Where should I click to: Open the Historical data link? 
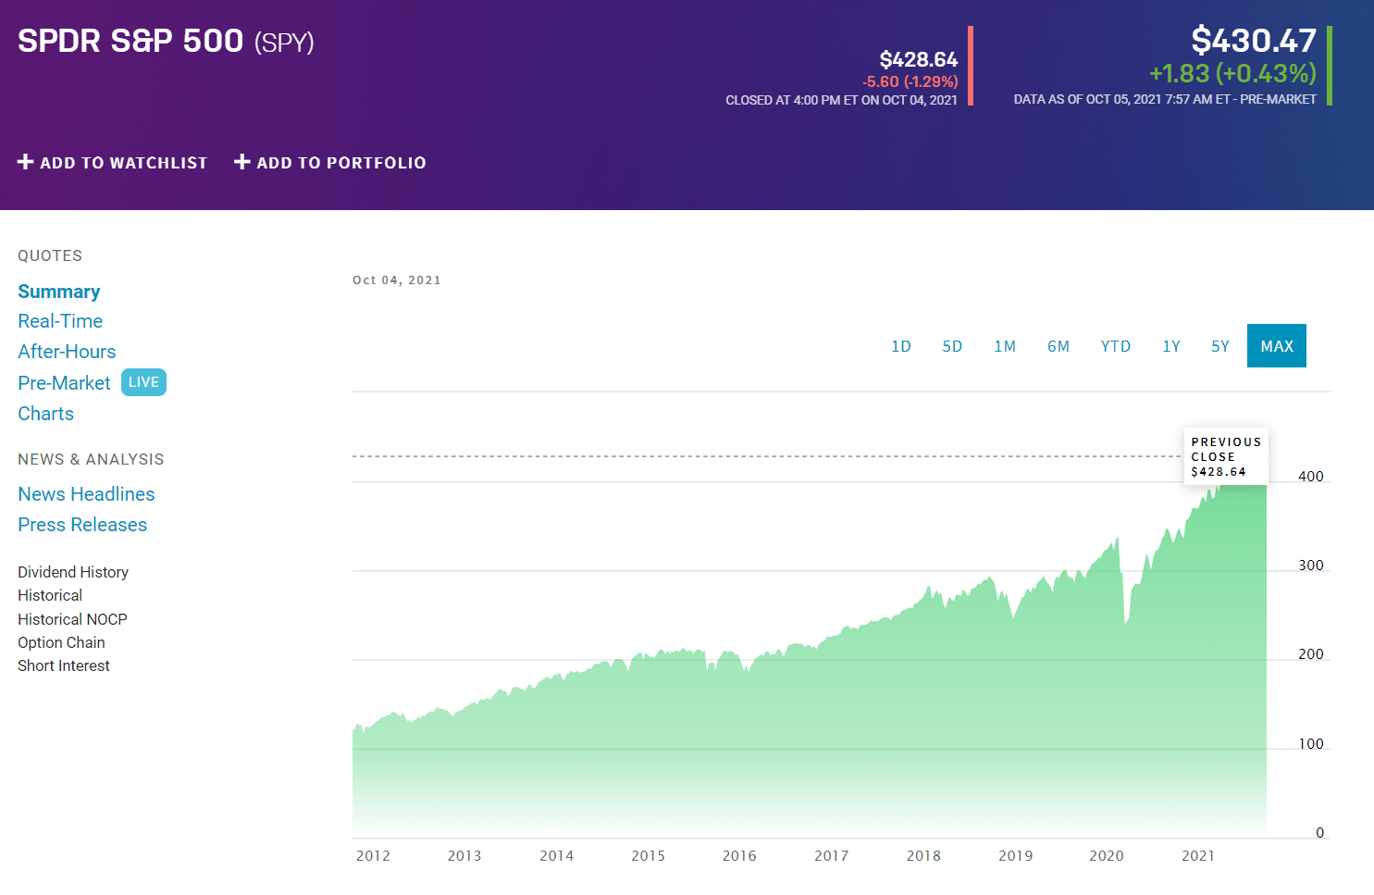tap(50, 595)
